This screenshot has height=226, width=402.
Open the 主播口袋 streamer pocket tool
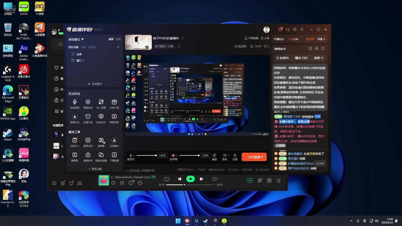tap(88, 118)
